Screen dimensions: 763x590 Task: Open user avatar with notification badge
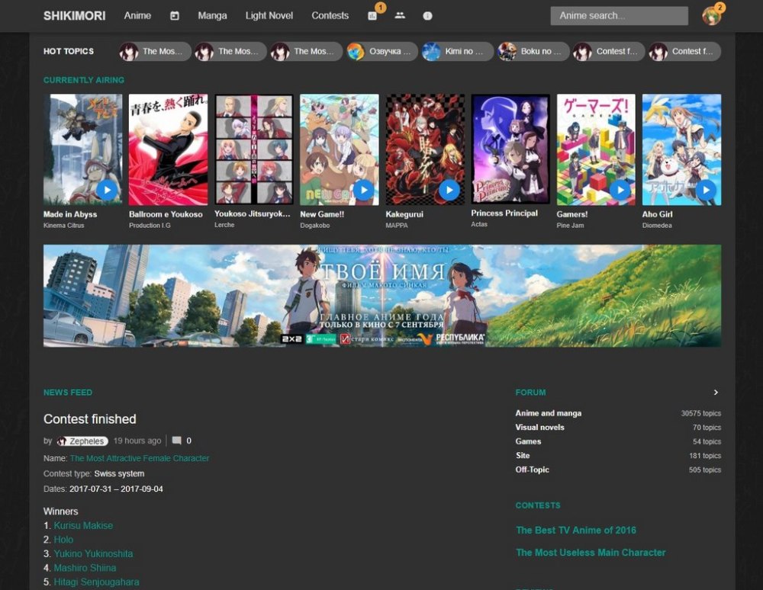click(712, 15)
